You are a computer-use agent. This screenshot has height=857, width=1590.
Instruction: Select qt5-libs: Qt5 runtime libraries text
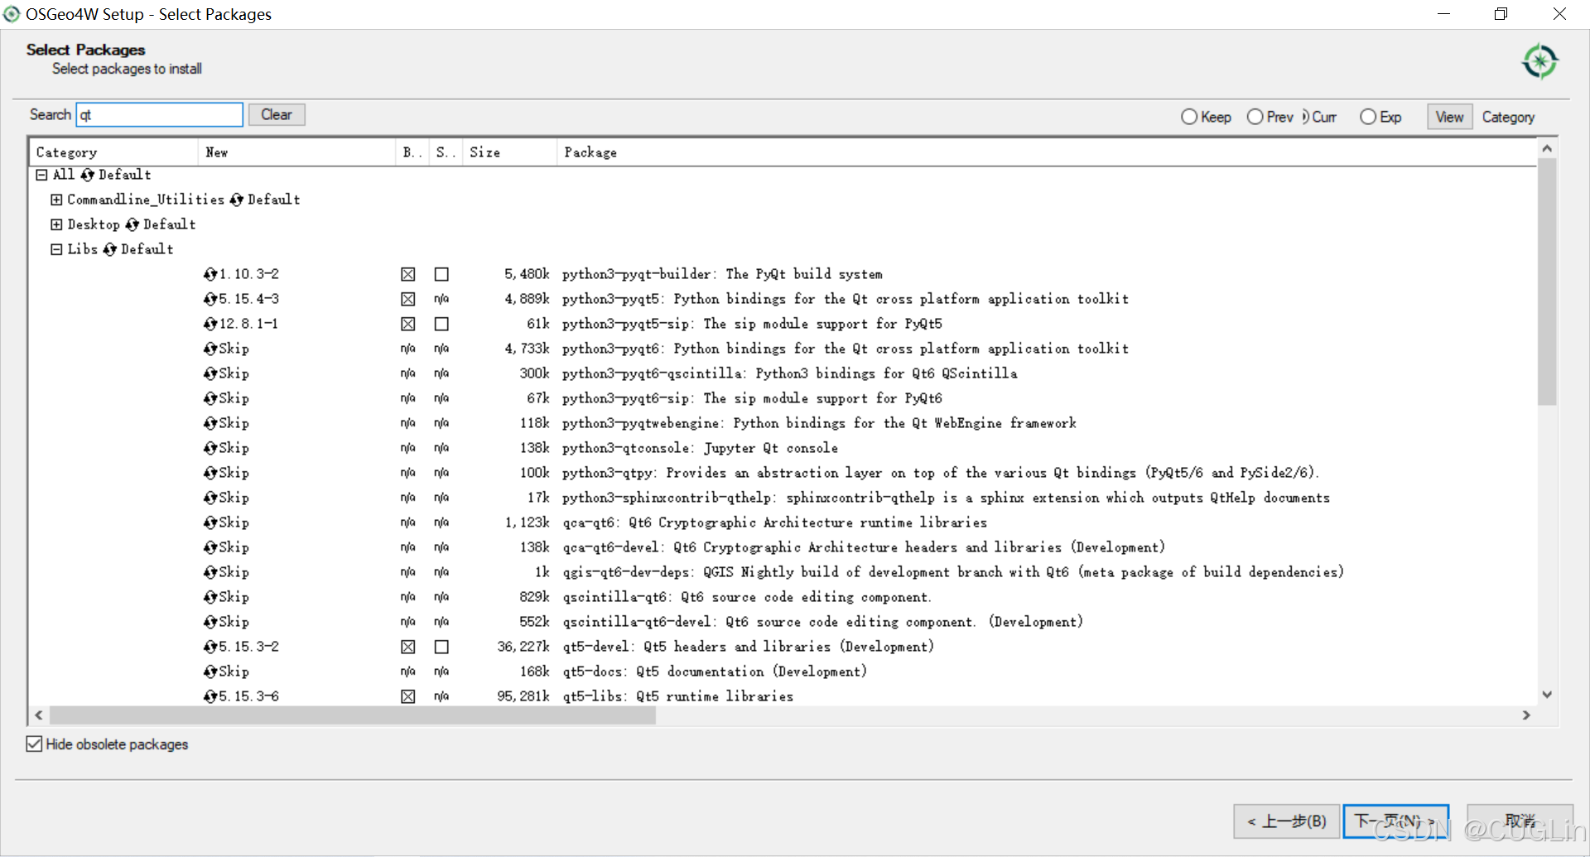677,696
